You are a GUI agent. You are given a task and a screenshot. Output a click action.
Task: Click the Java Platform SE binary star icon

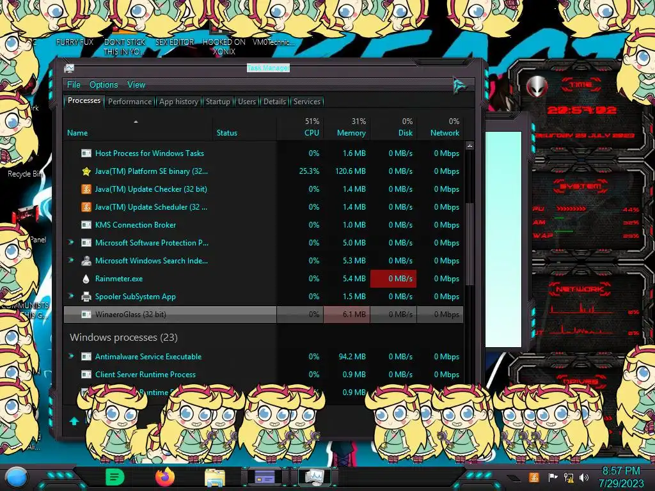[86, 171]
